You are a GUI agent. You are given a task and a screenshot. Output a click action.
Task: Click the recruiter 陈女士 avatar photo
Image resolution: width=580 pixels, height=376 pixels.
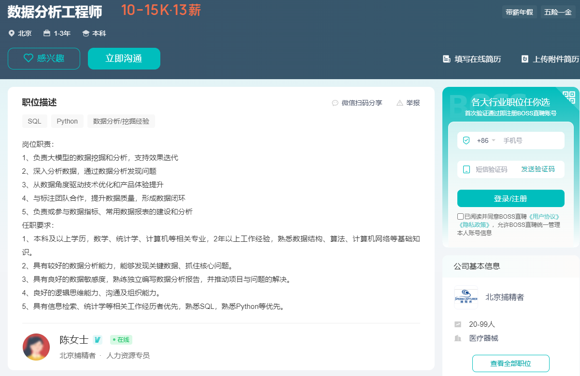pyautogui.click(x=36, y=347)
